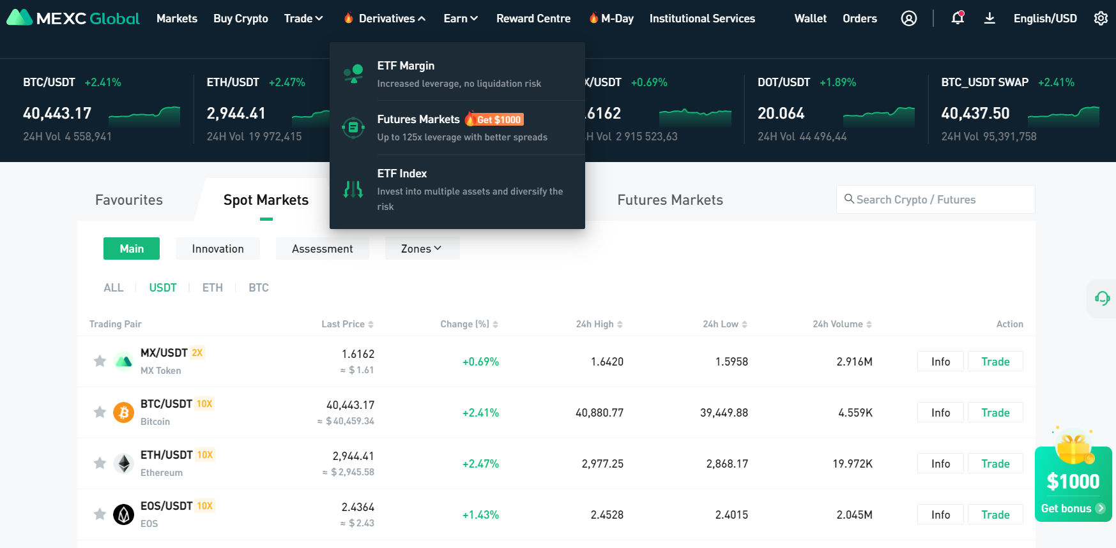Open the BTC_USDT SWAP ticker card
1116x548 pixels.
pos(1020,109)
